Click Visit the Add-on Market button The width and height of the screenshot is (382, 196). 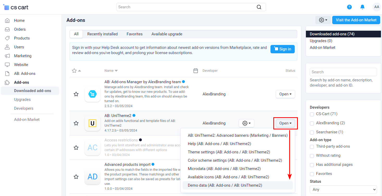356,20
